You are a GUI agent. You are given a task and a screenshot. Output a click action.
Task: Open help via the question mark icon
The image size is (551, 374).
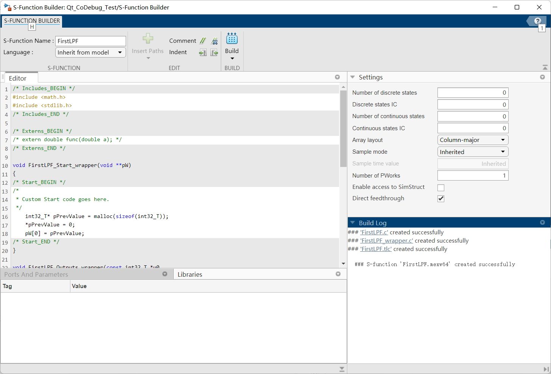click(537, 21)
